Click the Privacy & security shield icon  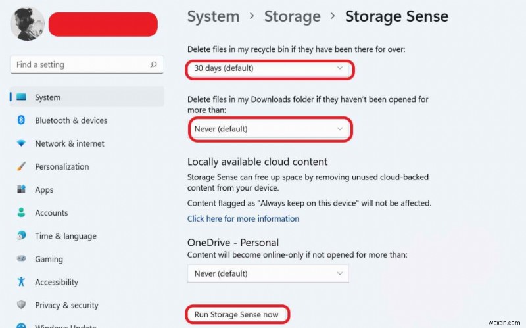[22, 305]
